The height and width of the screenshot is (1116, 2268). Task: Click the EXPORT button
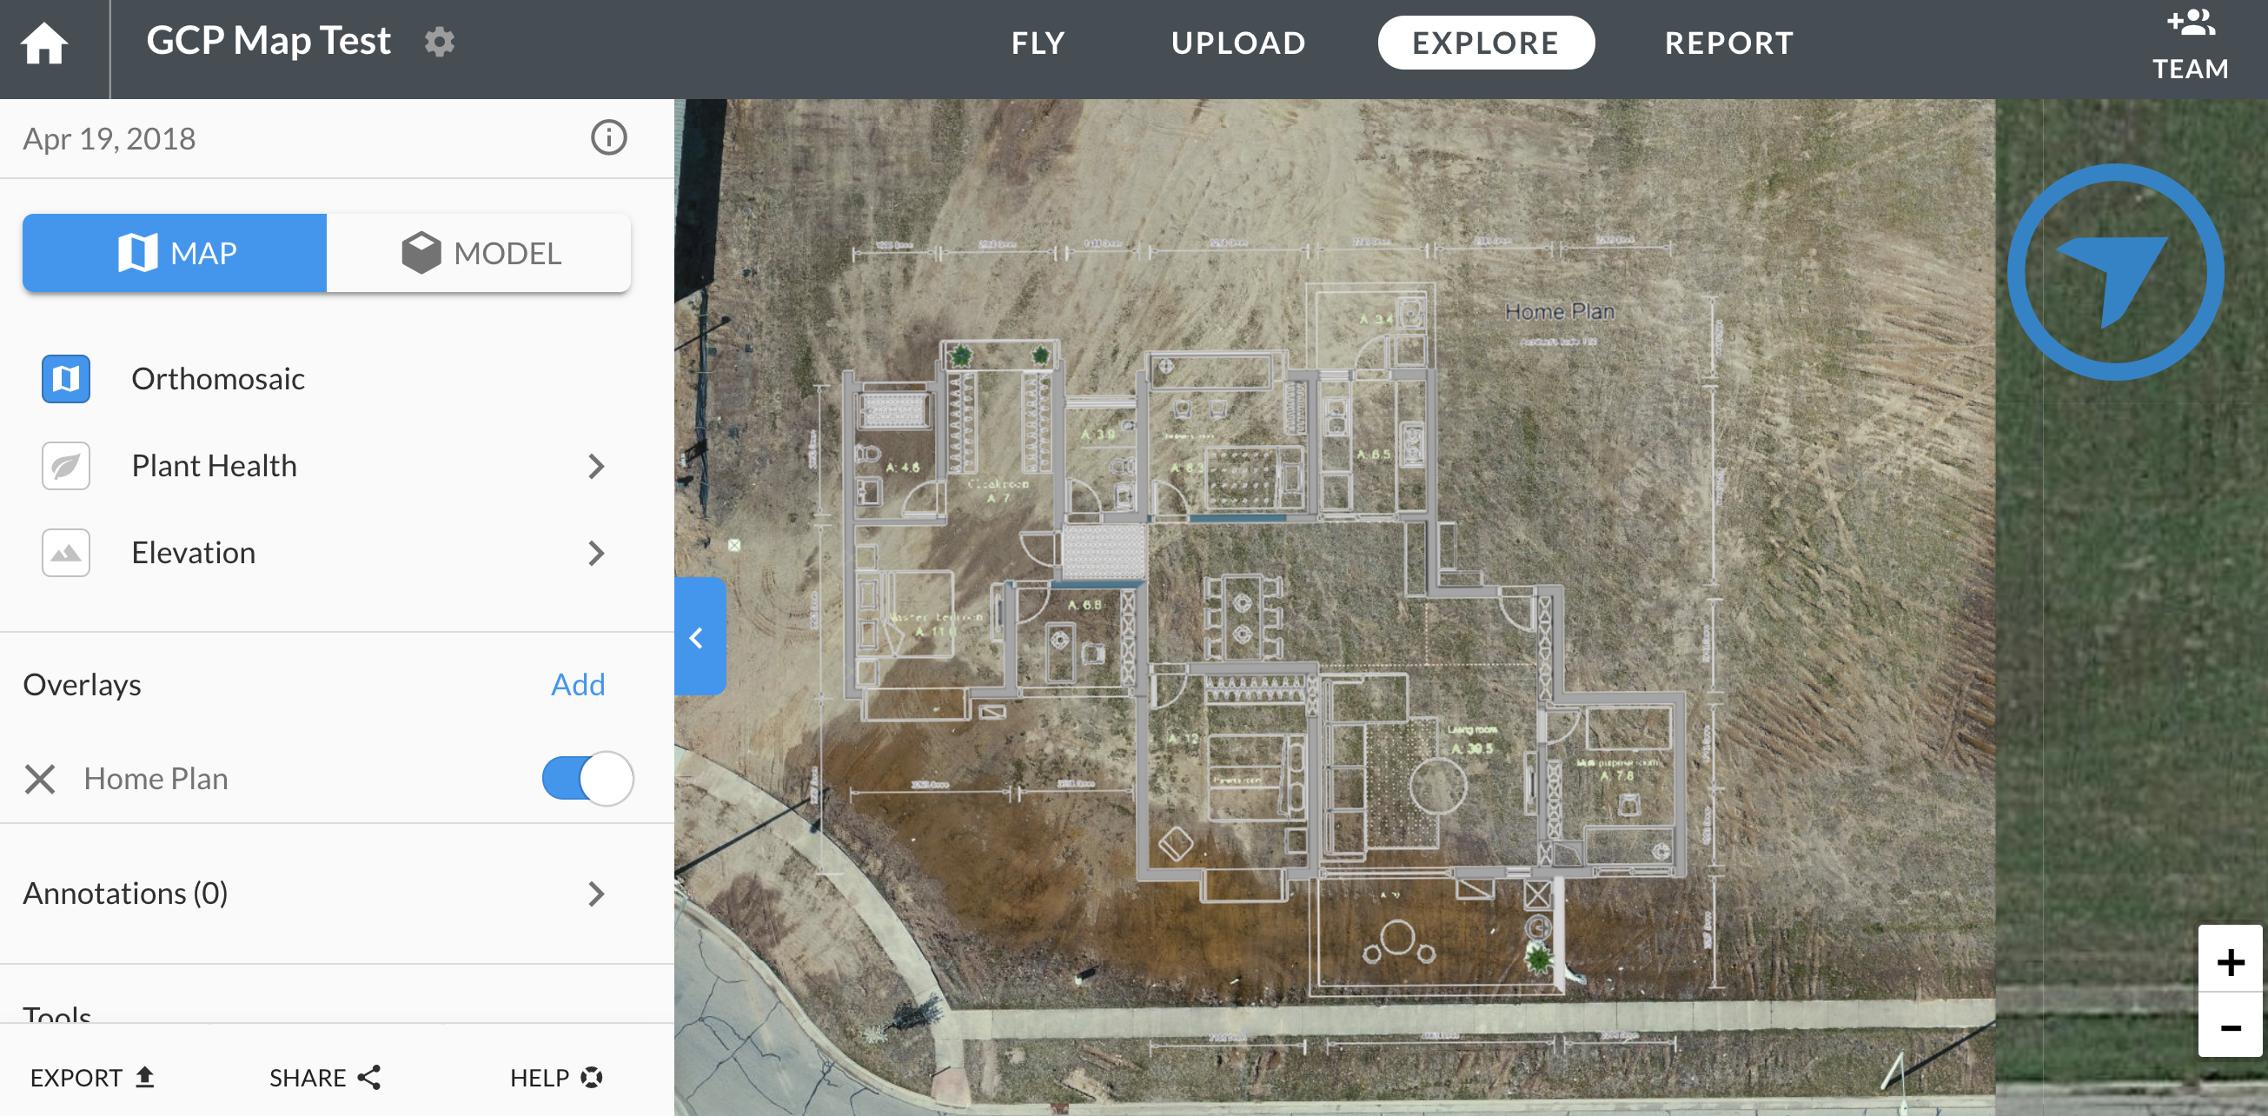pyautogui.click(x=92, y=1077)
